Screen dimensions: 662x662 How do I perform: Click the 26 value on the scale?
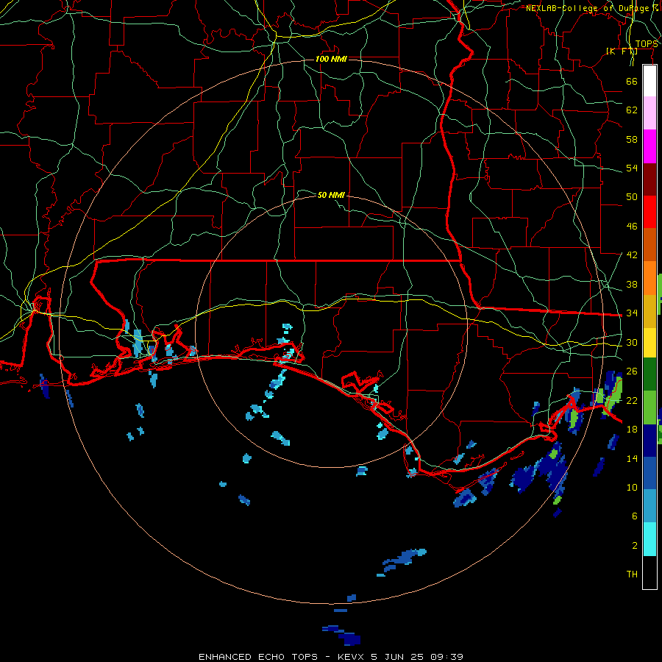point(632,371)
